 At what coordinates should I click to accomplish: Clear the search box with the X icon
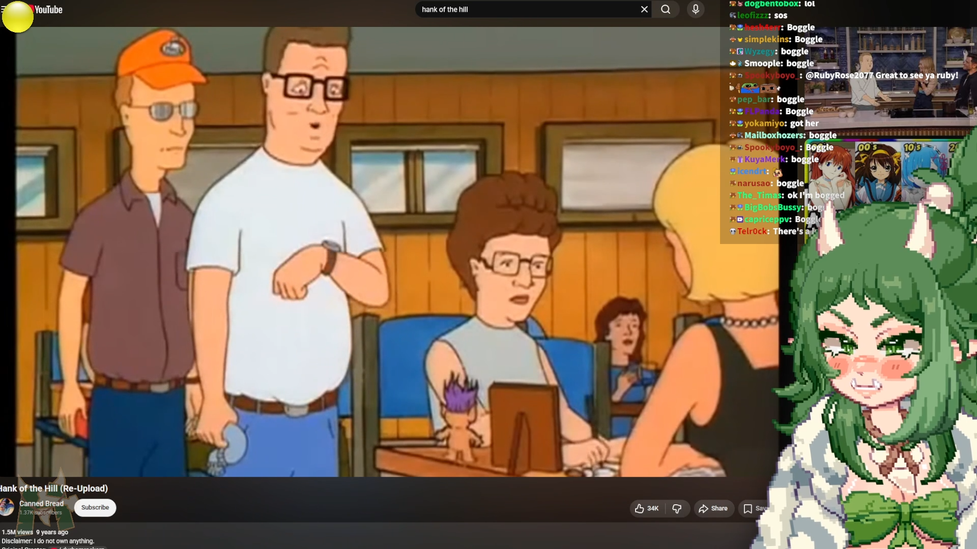tap(644, 9)
